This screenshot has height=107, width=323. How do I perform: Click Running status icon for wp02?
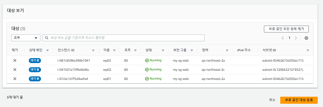click(147, 70)
